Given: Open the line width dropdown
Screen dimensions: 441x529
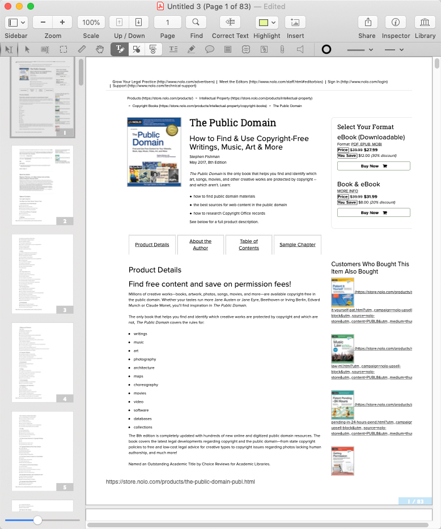Looking at the screenshot, I should (x=360, y=50).
